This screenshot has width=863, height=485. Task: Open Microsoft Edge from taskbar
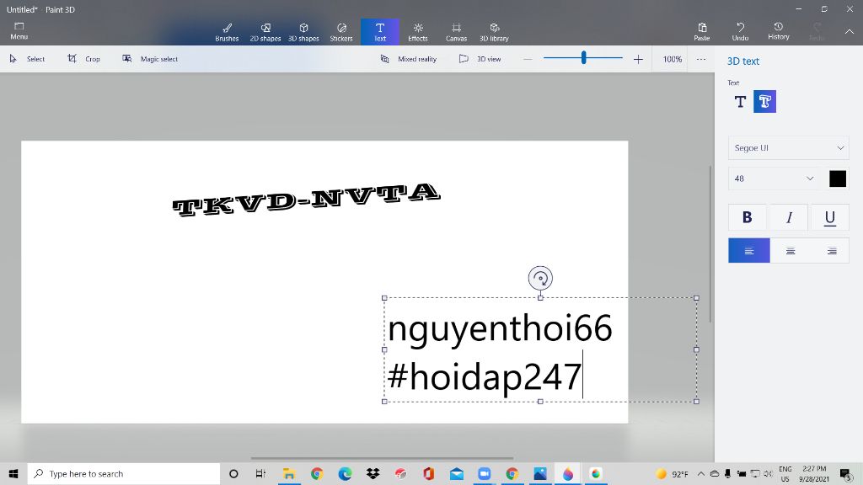[x=345, y=473]
